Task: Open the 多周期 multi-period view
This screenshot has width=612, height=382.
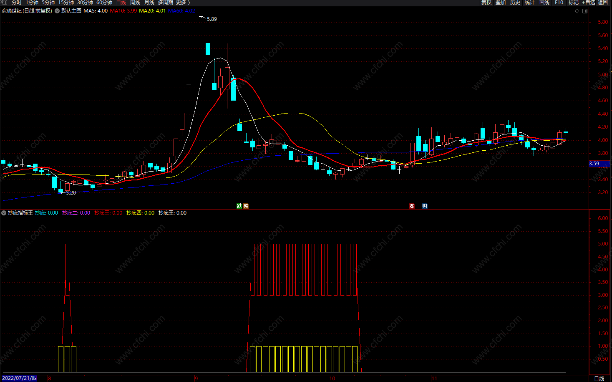Action: (165, 3)
